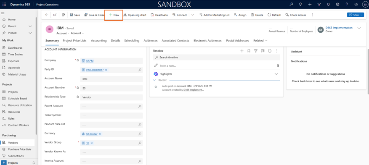The image size is (369, 165).
Task: Switch area using Projects selector
Action: (x=19, y=162)
